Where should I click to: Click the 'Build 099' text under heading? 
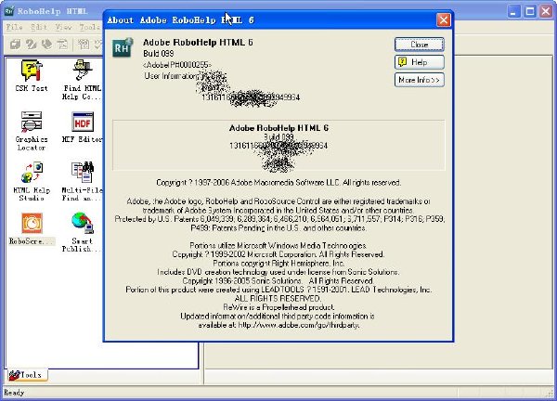[159, 54]
